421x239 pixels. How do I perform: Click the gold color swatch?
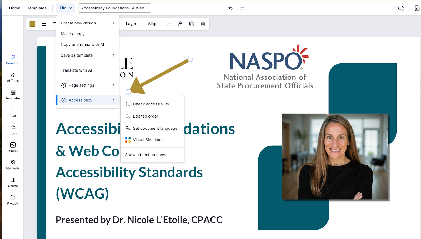point(32,24)
